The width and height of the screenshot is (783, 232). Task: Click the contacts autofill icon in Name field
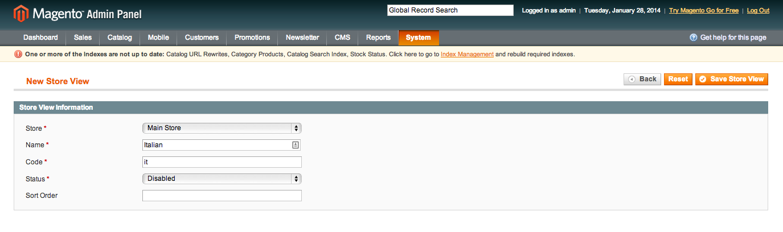click(295, 145)
